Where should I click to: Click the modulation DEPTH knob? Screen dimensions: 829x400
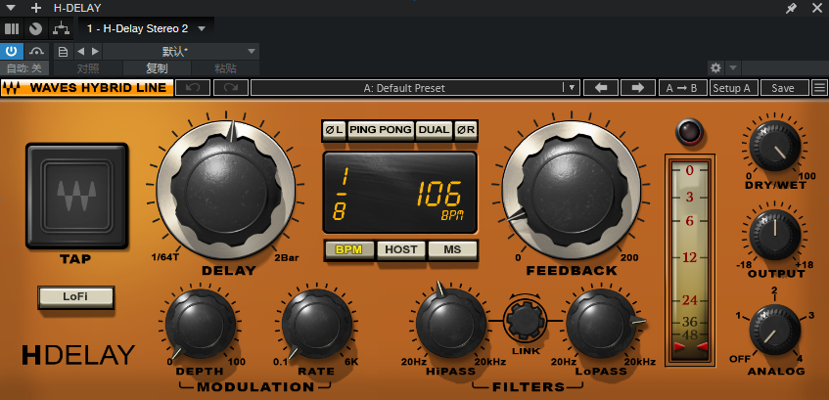(x=201, y=324)
